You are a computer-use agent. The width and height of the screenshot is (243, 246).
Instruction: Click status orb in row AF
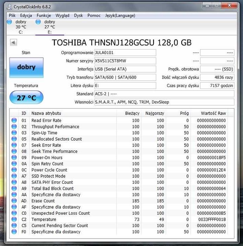tap(14, 207)
